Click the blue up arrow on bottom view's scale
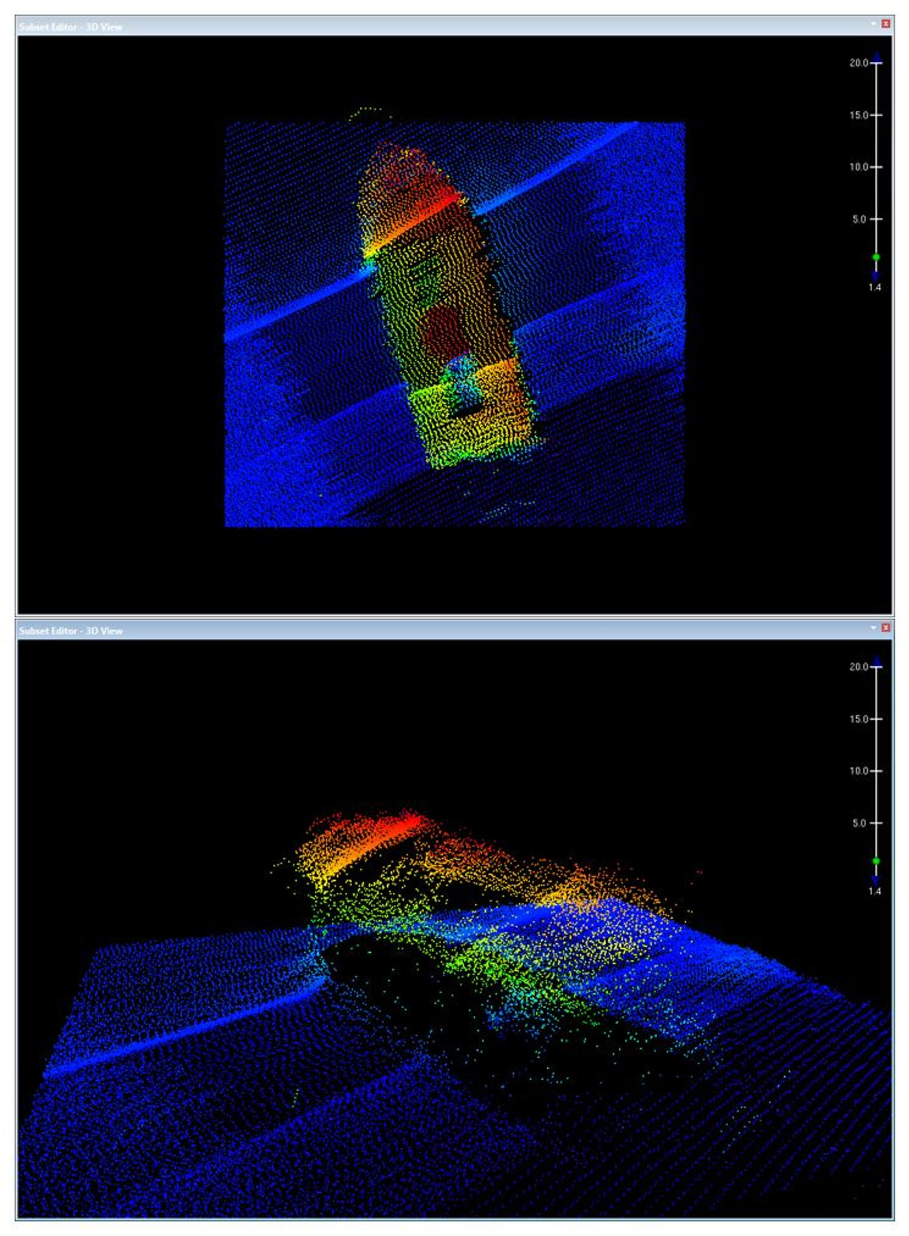909x1236 pixels. (876, 661)
